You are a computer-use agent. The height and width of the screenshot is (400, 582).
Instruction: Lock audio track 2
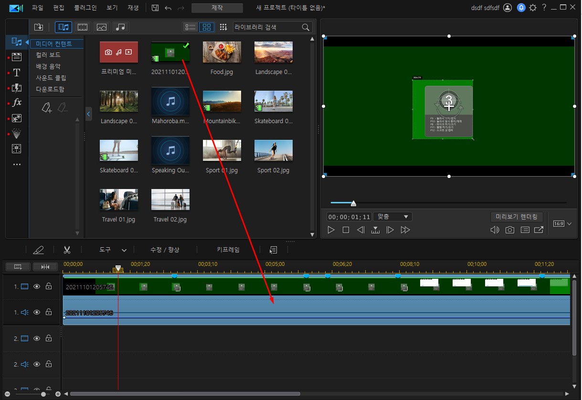[x=49, y=364]
